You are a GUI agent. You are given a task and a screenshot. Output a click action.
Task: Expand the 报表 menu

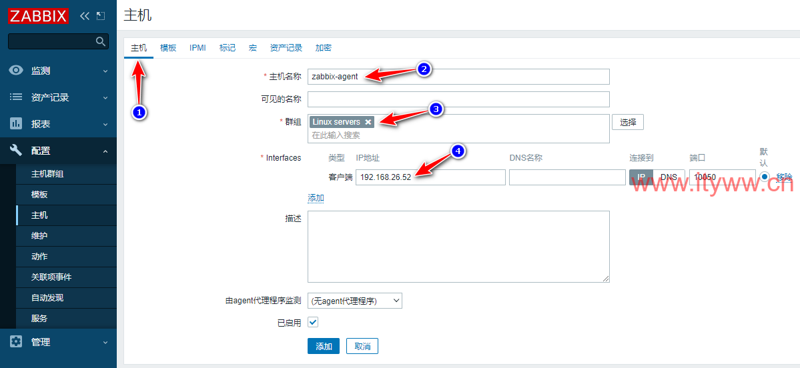pyautogui.click(x=105, y=124)
